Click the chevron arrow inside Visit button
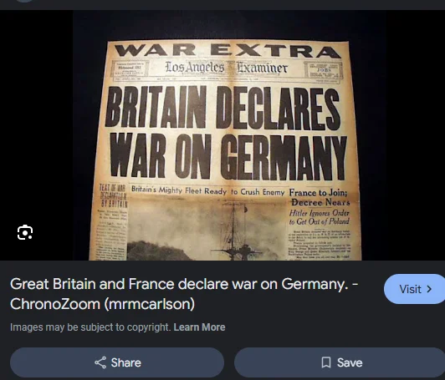 429,289
